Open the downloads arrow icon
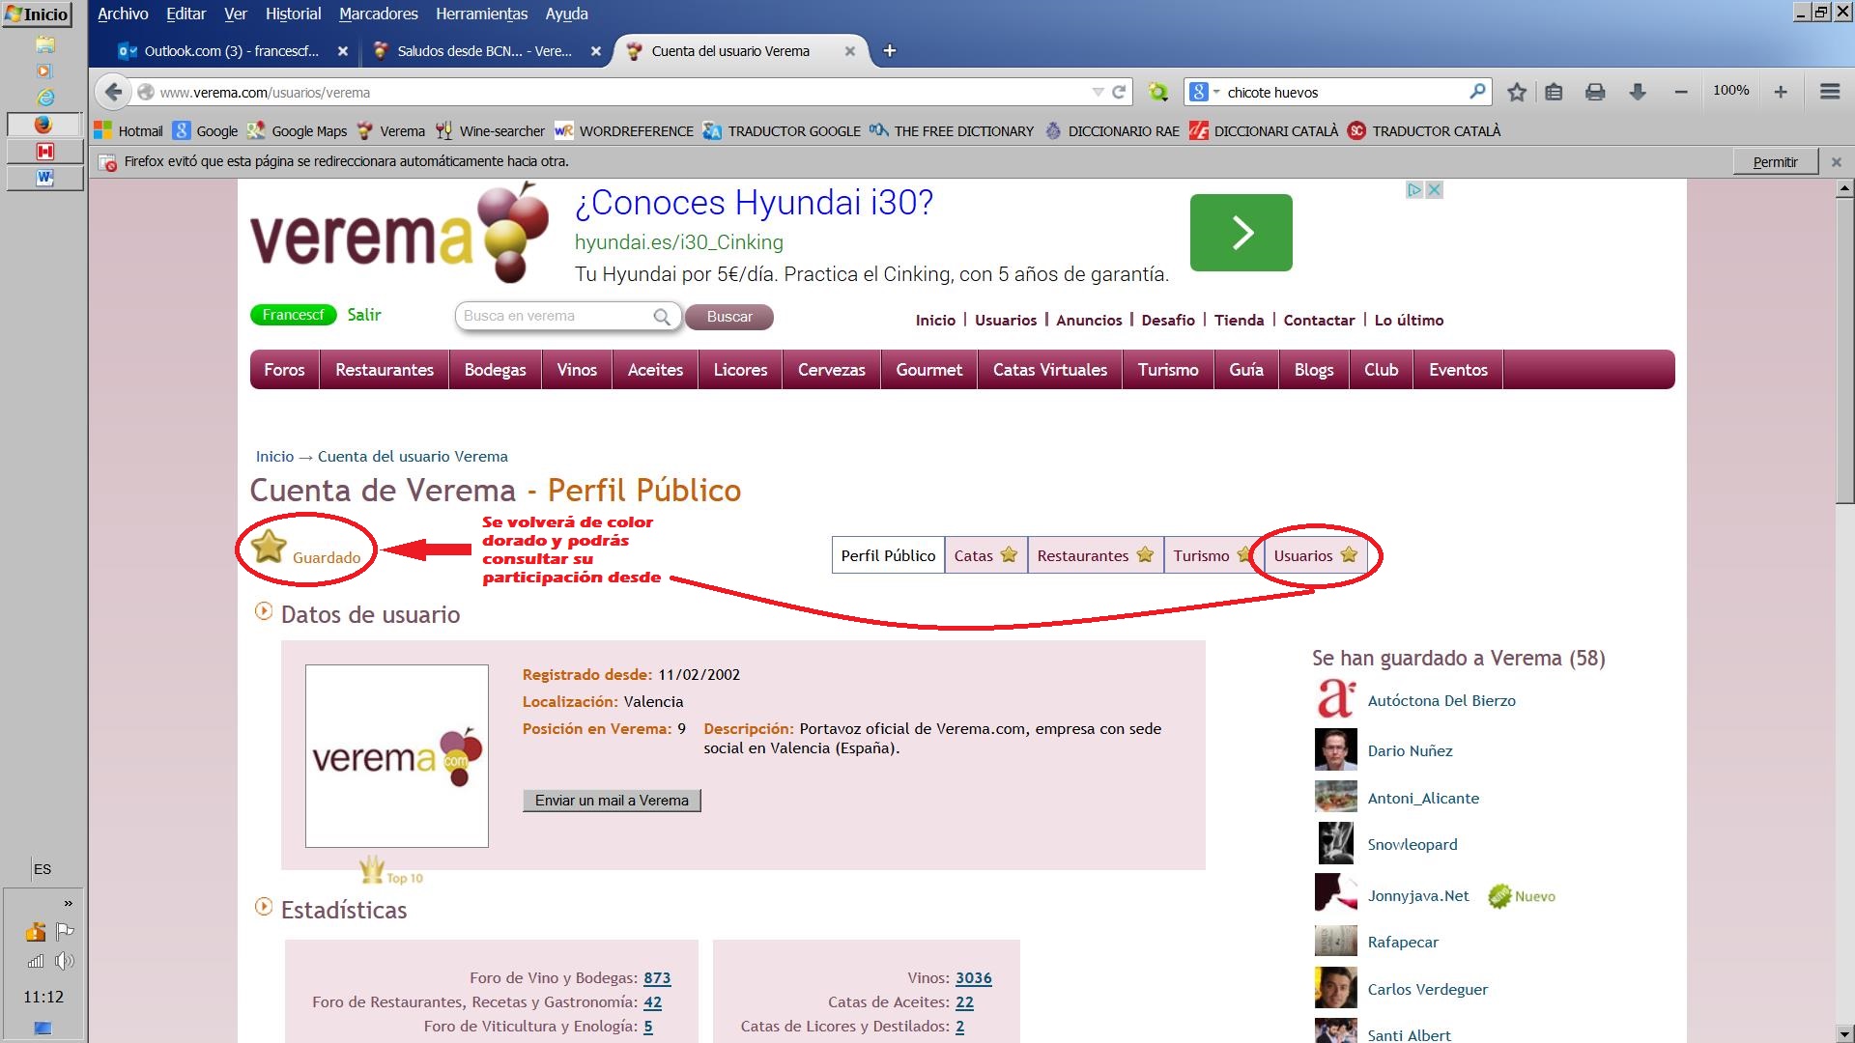The height and width of the screenshot is (1043, 1855). (1637, 92)
